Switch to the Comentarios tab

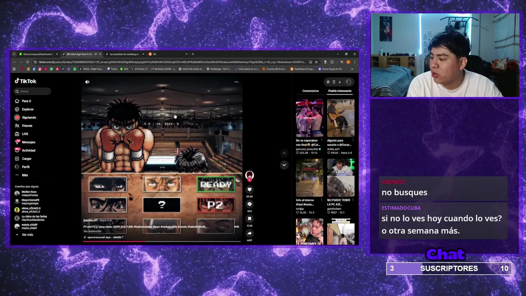pos(310,91)
